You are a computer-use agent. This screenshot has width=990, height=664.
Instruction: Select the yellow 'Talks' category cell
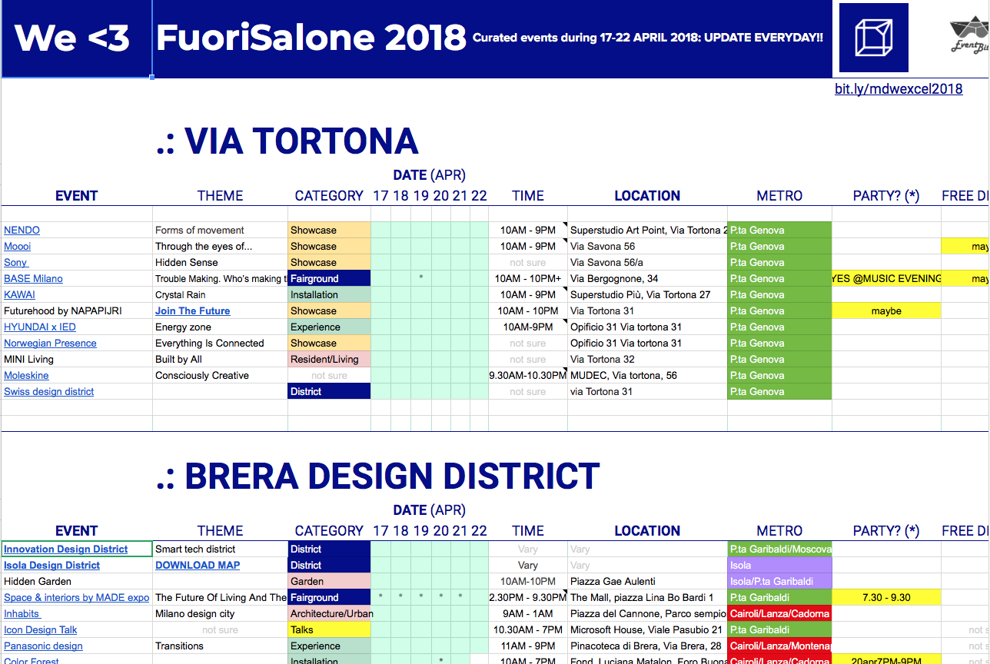[329, 629]
